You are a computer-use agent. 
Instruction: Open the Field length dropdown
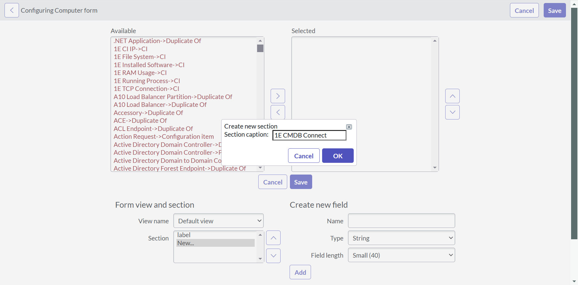point(401,255)
